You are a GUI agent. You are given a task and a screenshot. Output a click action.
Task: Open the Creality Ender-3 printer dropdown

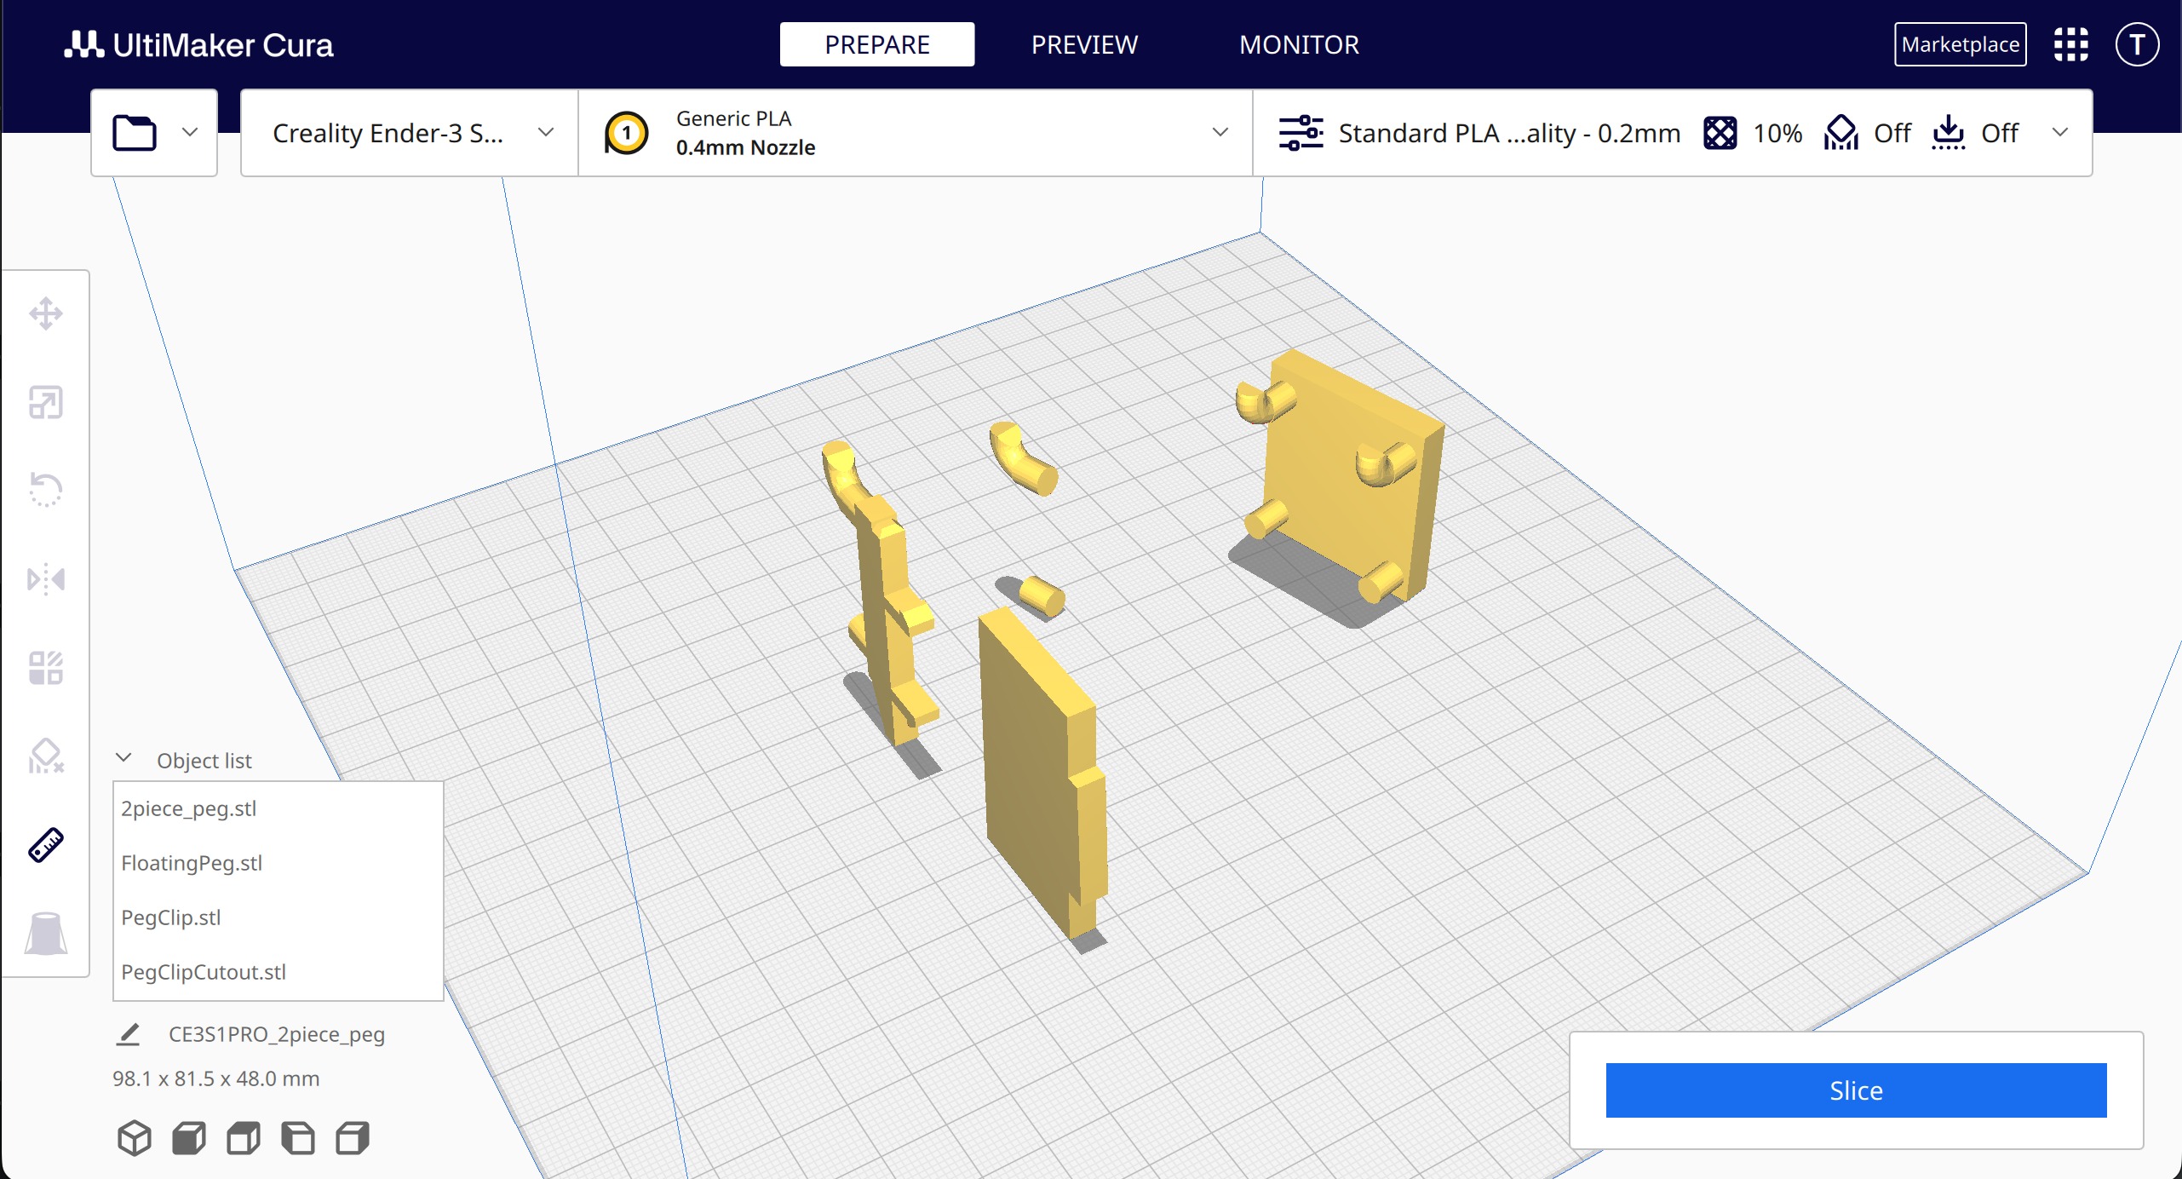tap(410, 133)
